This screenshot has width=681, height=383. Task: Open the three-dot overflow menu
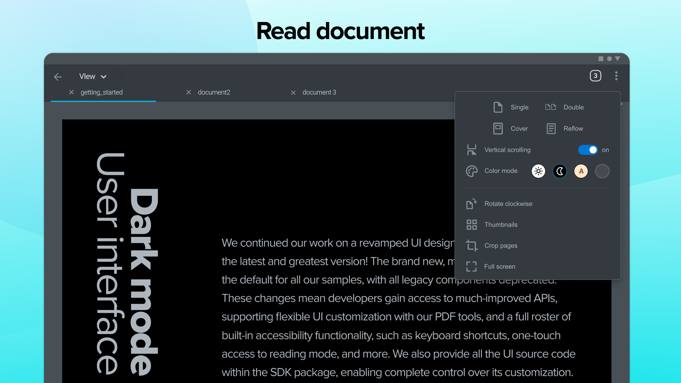(x=616, y=76)
